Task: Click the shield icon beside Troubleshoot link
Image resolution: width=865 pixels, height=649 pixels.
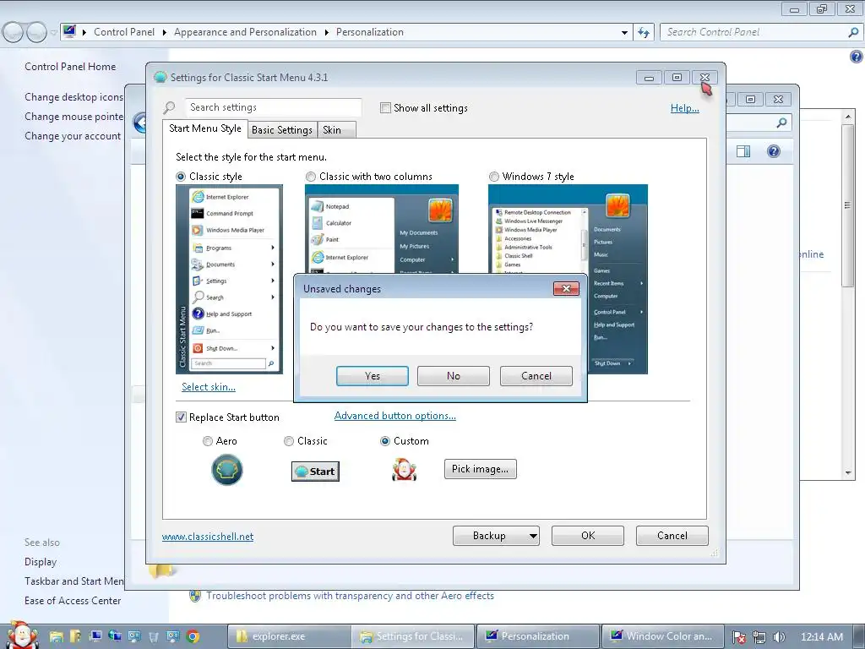Action: pyautogui.click(x=195, y=596)
